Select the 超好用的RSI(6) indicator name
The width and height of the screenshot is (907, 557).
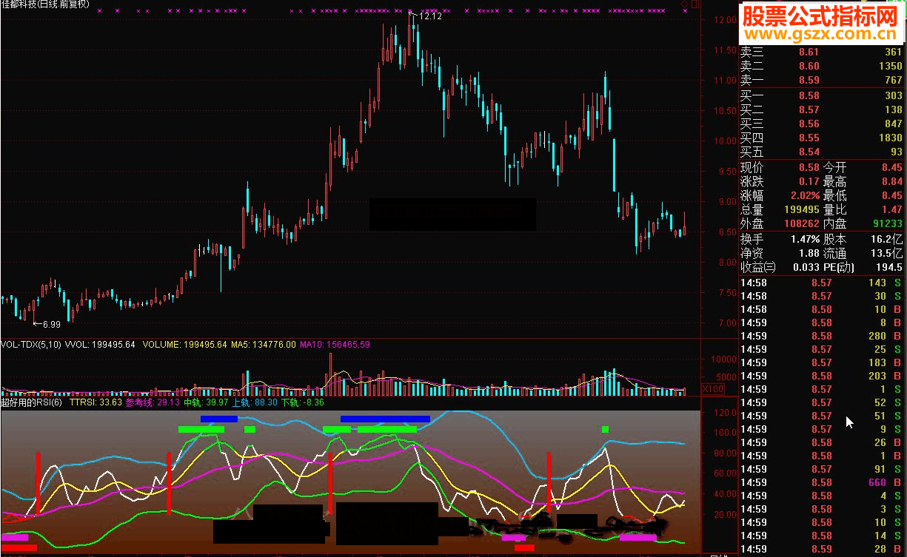(32, 402)
